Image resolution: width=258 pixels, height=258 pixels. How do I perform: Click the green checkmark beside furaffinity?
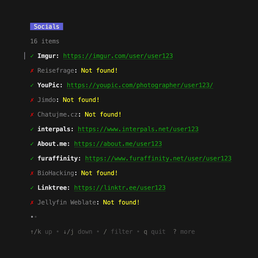(x=32, y=158)
